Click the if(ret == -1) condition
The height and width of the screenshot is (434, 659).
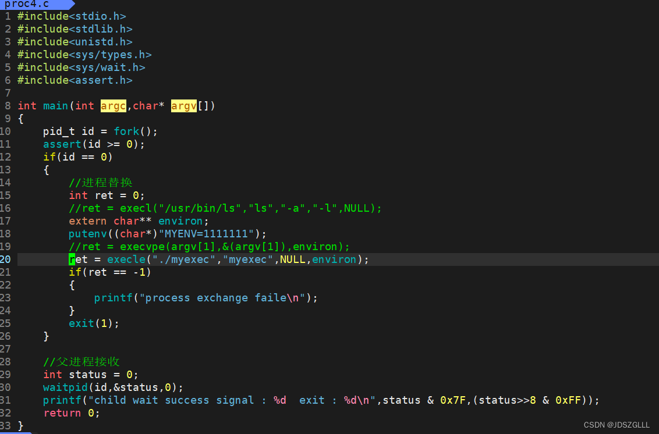(110, 272)
